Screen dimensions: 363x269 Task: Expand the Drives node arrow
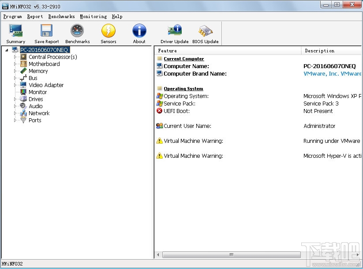15,99
